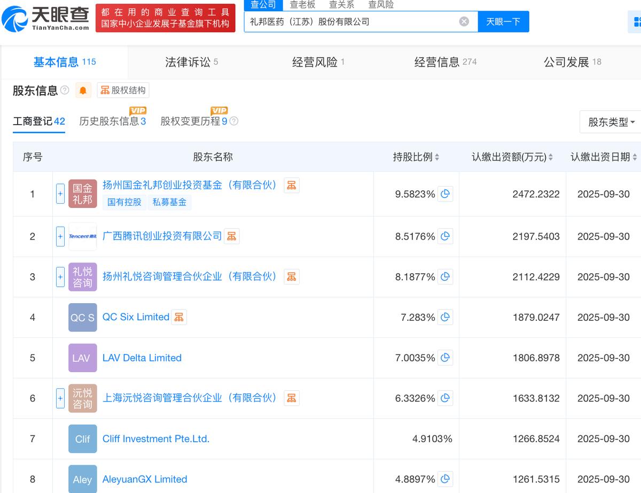Click pie chart icon for LAV Delta 7.0035%
This screenshot has height=493, width=641.
[x=445, y=358]
